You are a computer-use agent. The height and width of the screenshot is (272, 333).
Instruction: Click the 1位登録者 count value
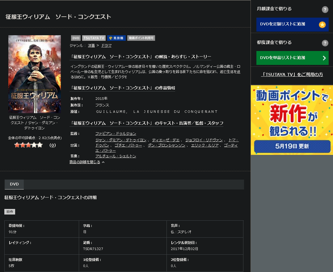point(86,266)
